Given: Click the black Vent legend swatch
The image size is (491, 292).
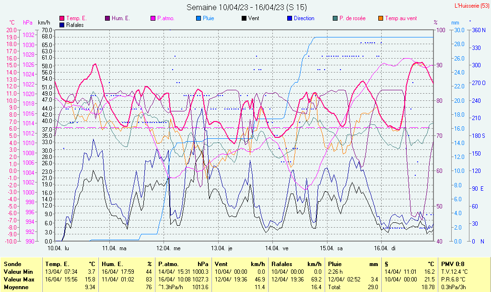Looking at the screenshot, I should point(244,19).
